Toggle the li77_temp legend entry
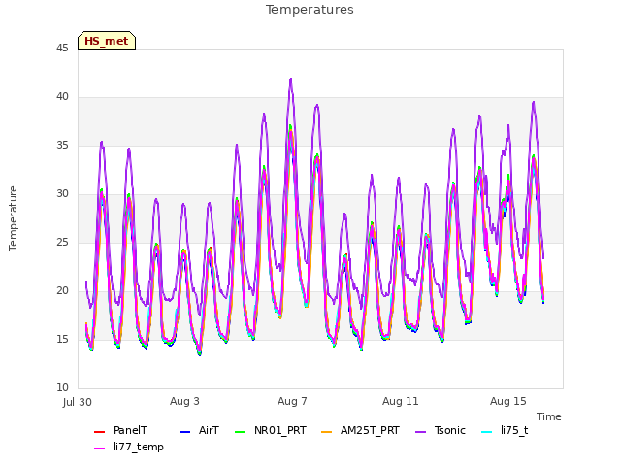 pyautogui.click(x=129, y=448)
